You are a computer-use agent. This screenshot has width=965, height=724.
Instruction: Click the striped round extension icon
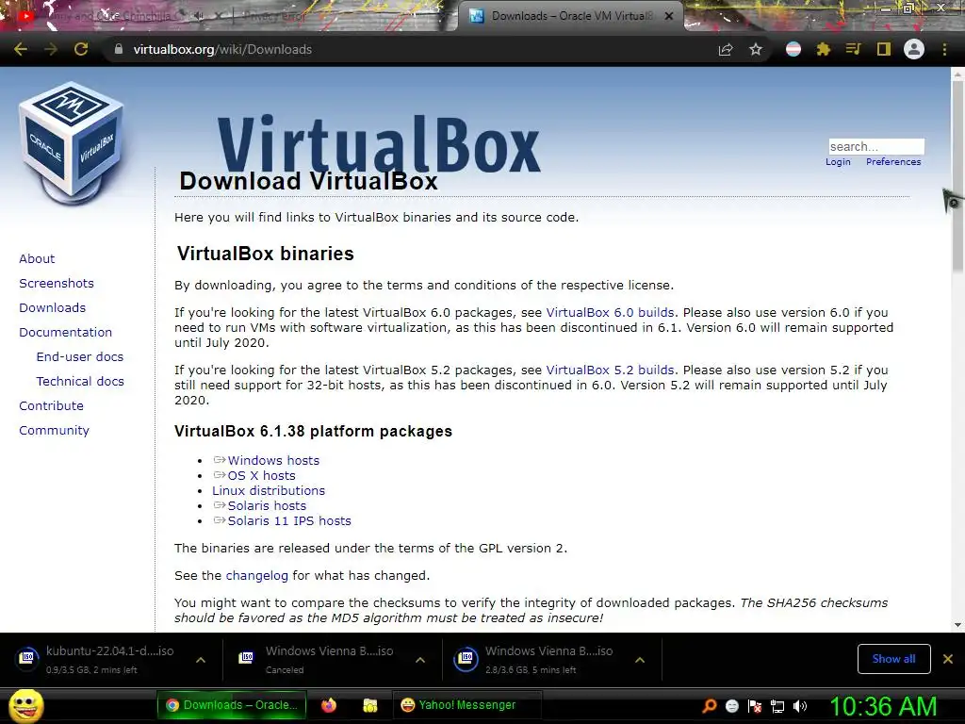pos(793,49)
